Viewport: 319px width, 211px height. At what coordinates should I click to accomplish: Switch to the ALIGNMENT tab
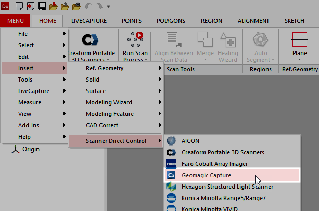point(253,21)
